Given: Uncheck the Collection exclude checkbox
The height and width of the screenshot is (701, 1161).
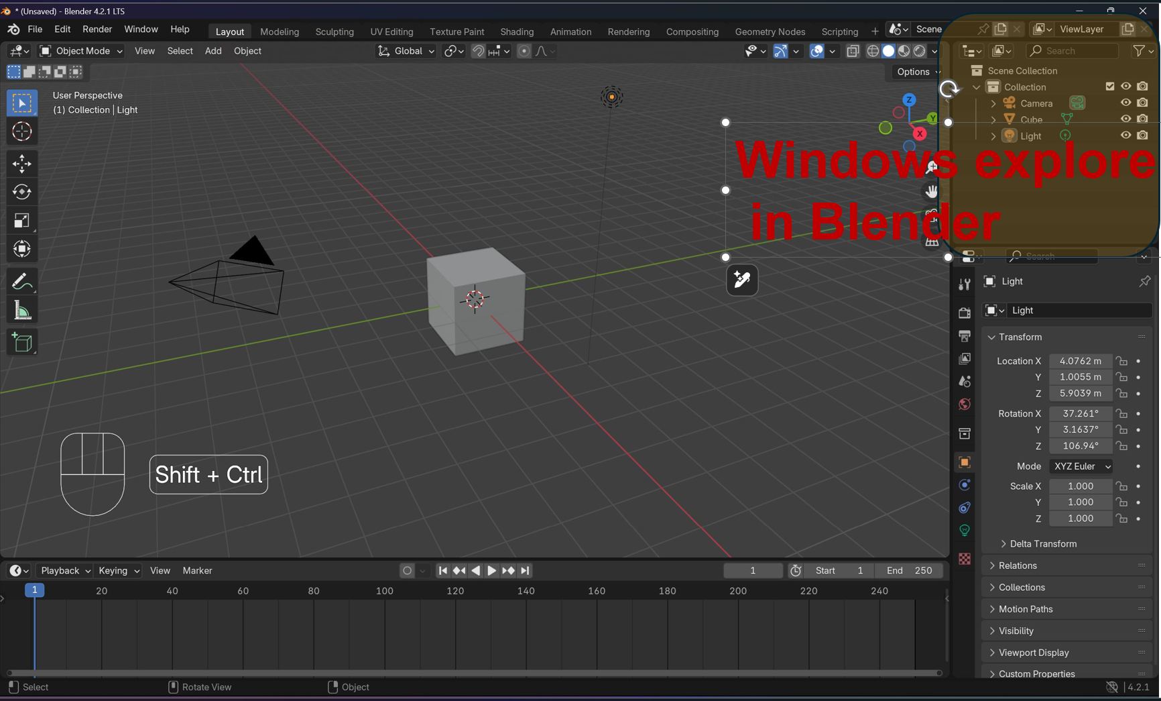Looking at the screenshot, I should click(1110, 86).
